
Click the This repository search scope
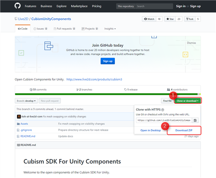point(126,6)
